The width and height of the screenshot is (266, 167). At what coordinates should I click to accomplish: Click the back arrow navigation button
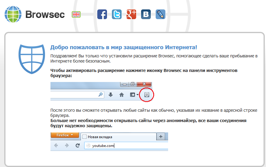click(x=56, y=145)
